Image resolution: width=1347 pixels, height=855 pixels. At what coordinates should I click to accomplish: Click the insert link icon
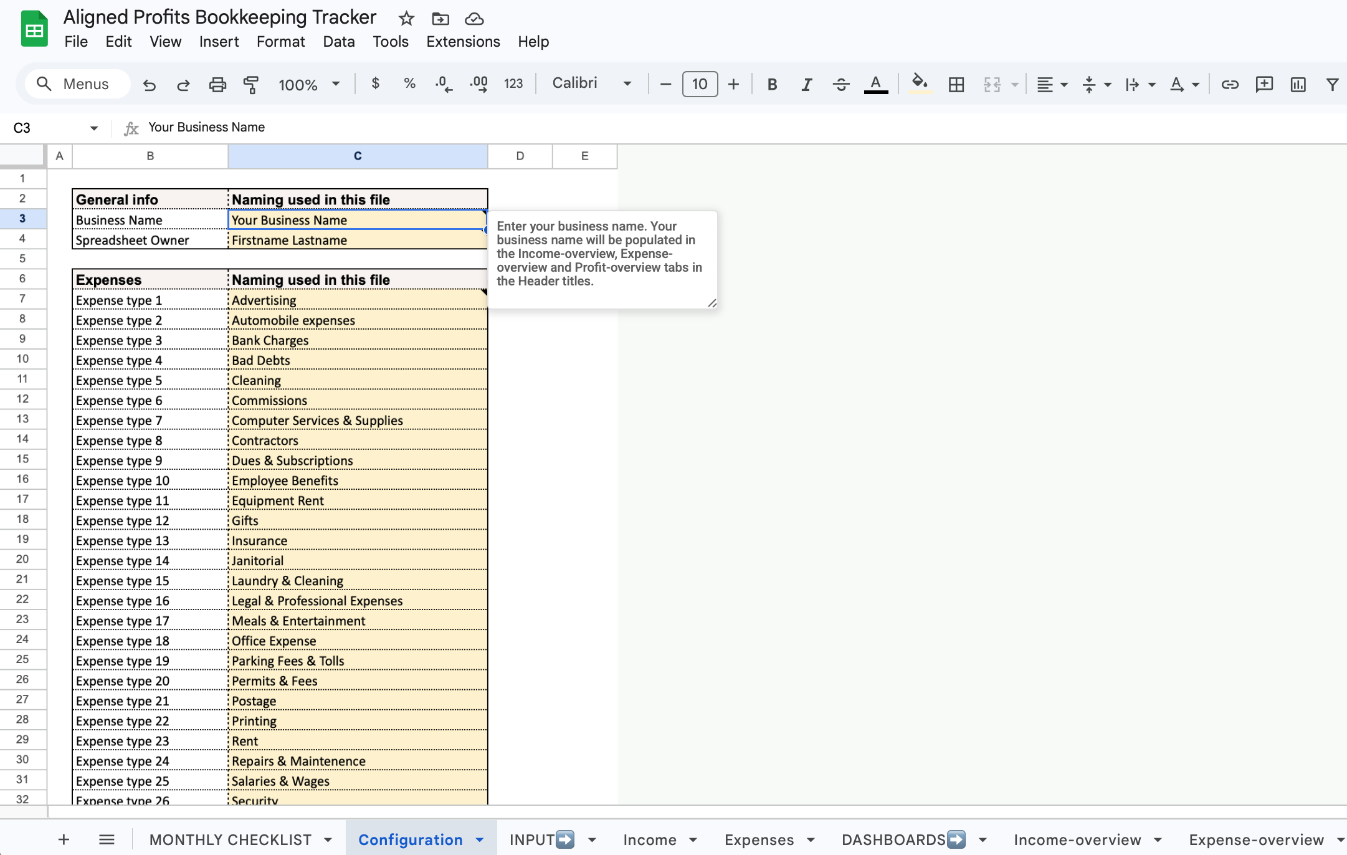click(1229, 84)
